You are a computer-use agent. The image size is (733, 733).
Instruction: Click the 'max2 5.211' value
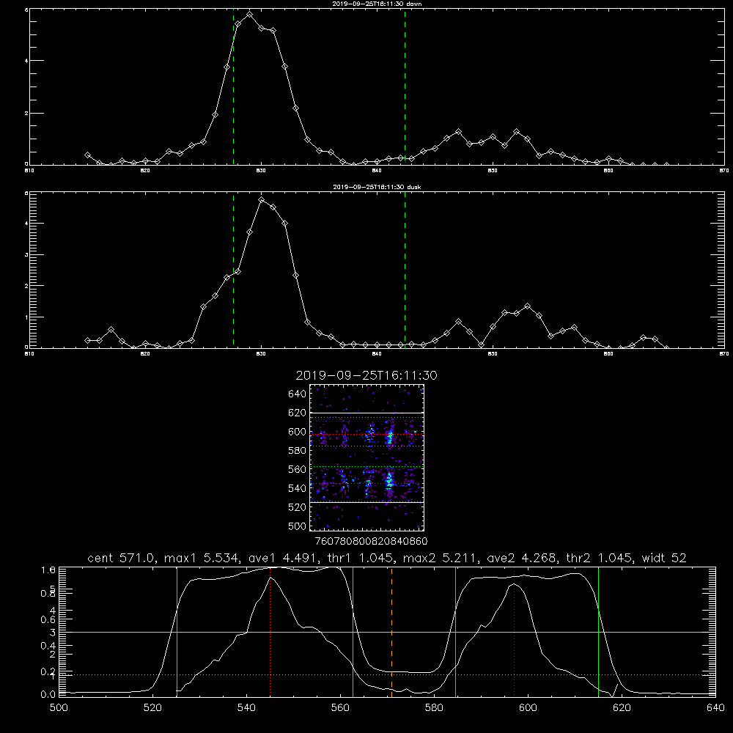pyautogui.click(x=441, y=558)
